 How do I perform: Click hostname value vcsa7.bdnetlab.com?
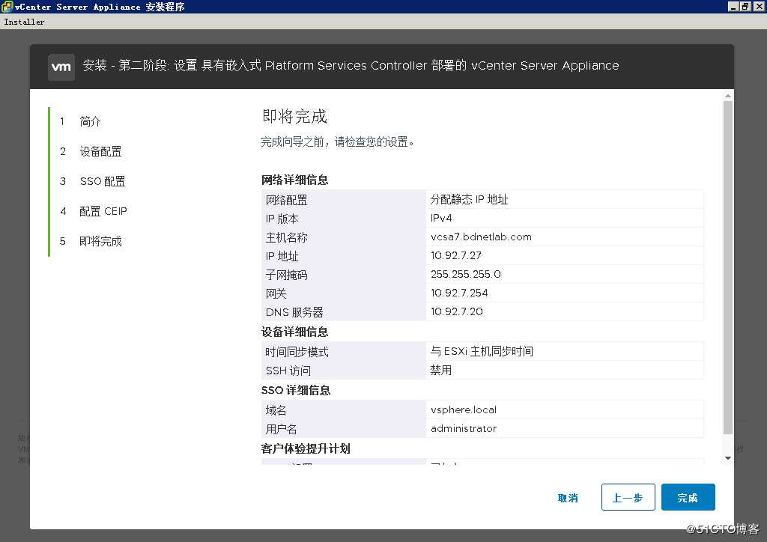coord(481,237)
